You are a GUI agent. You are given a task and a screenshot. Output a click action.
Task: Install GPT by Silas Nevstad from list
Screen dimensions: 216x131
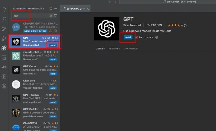53,45
